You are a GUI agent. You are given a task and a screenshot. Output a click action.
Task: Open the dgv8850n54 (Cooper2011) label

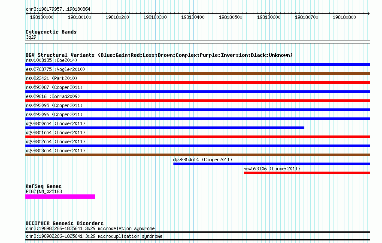click(55, 123)
